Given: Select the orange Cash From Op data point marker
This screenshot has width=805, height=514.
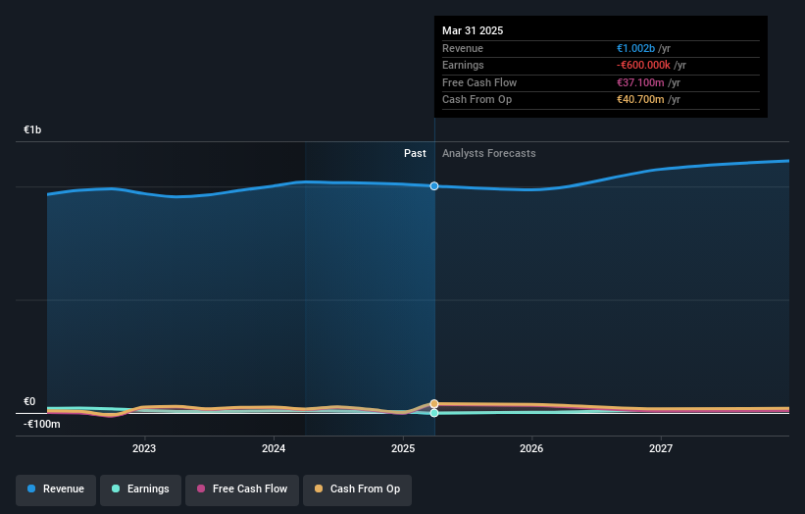Looking at the screenshot, I should click(x=434, y=404).
